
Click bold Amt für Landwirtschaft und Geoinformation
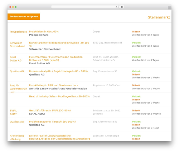coord(58,89)
